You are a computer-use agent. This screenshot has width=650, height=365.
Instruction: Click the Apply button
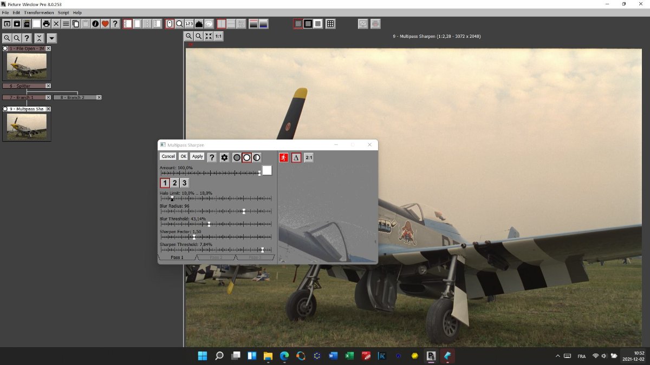(x=197, y=156)
